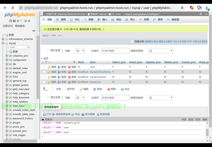
Task: Open the Insert tab
Action: tap(102, 19)
